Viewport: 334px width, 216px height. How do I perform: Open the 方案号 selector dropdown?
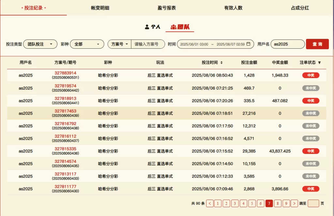[x=119, y=44]
